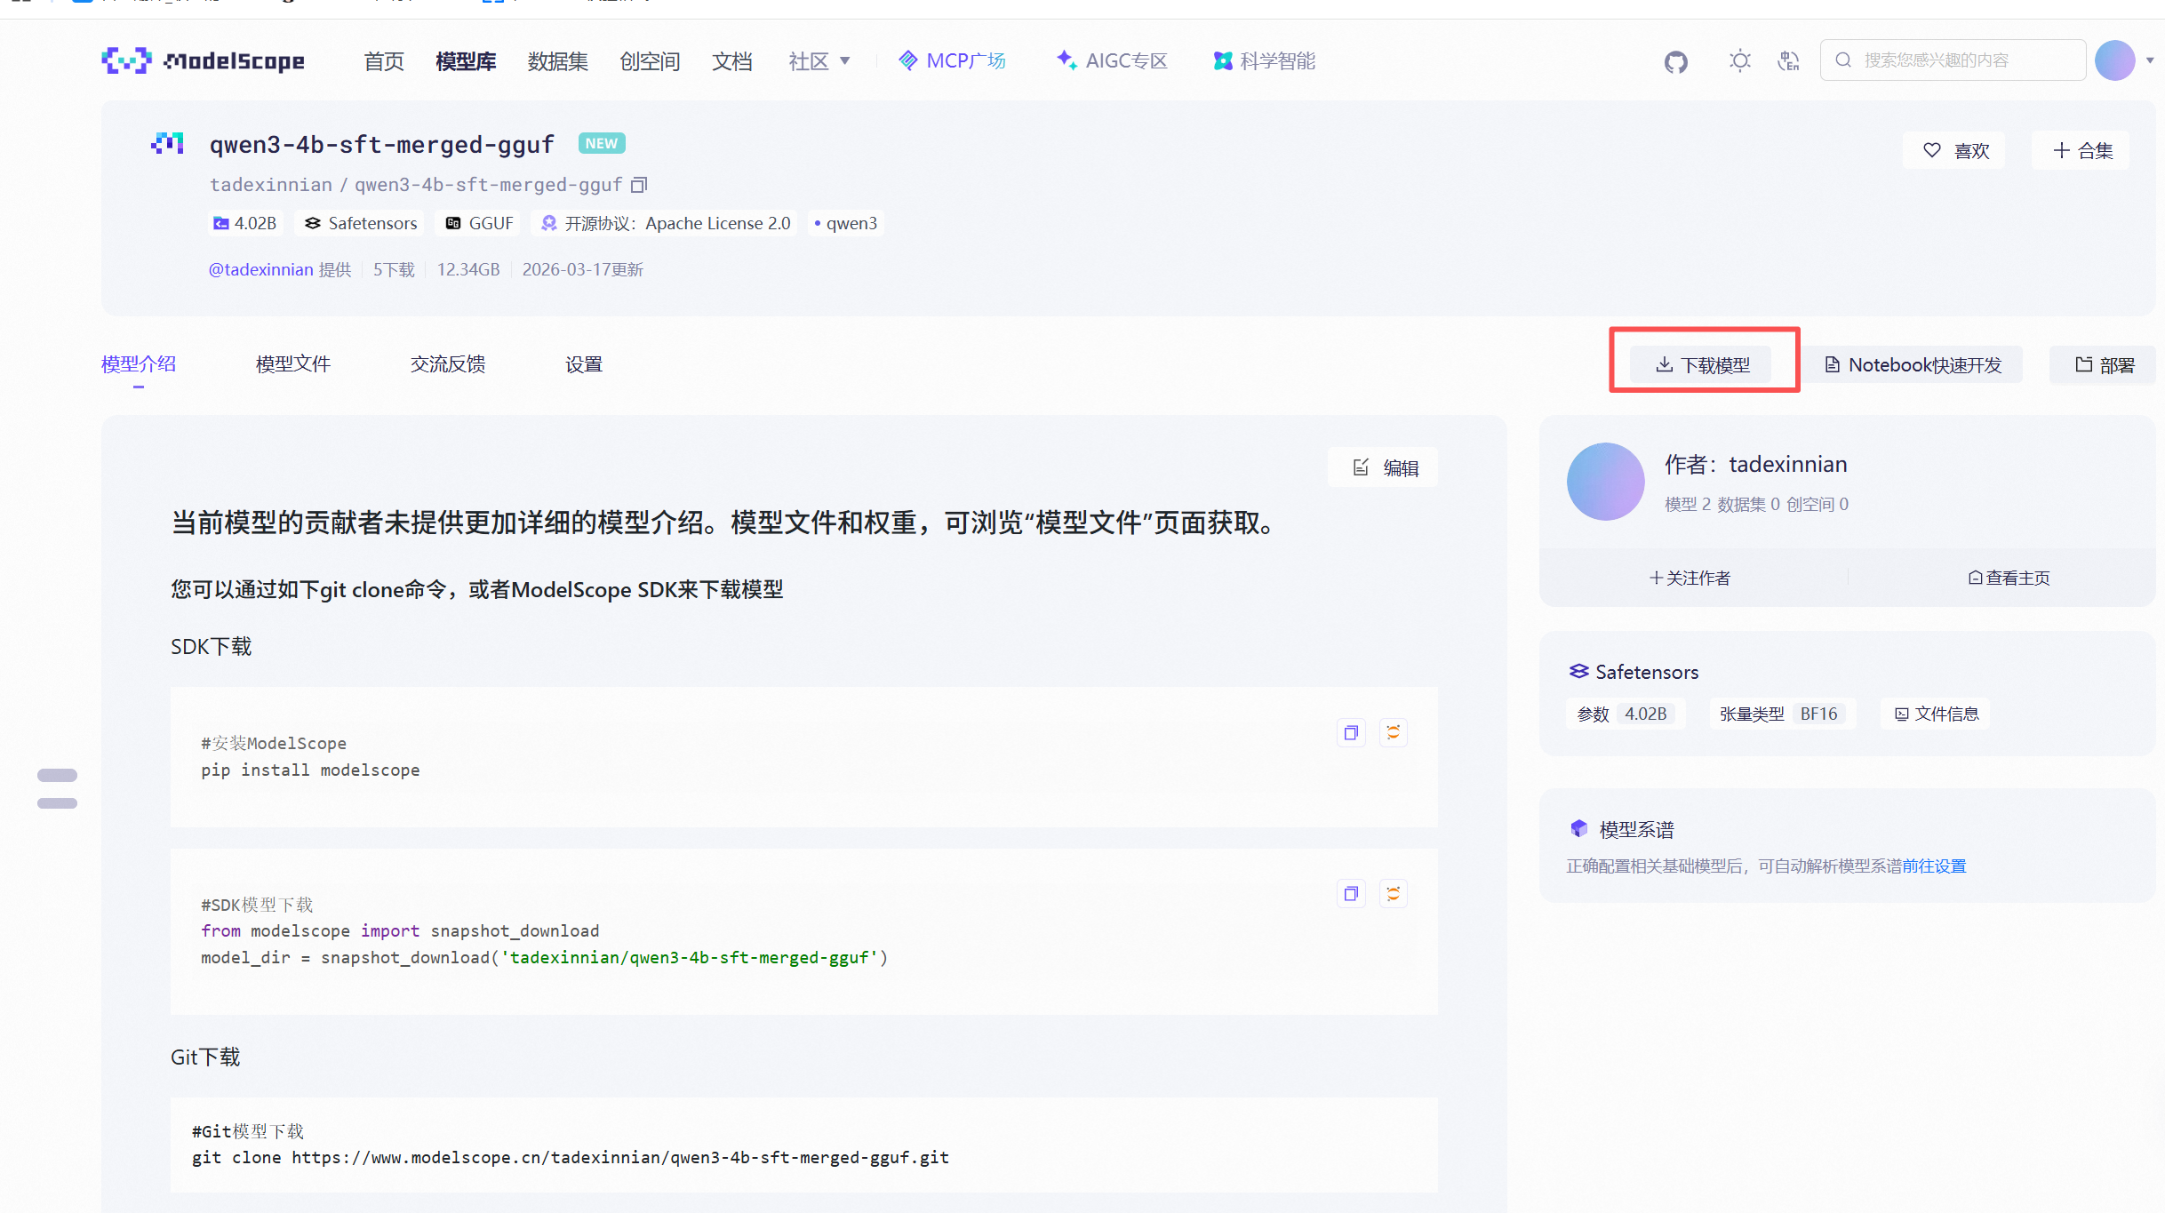Toggle the light/dark theme sun icon

[x=1739, y=60]
